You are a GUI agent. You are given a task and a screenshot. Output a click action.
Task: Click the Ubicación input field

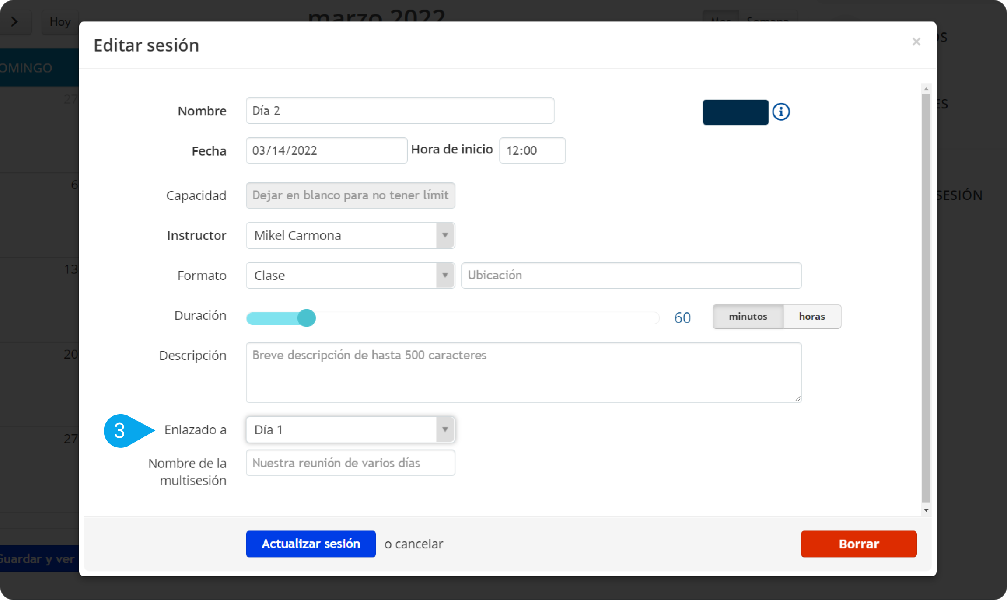click(x=631, y=276)
